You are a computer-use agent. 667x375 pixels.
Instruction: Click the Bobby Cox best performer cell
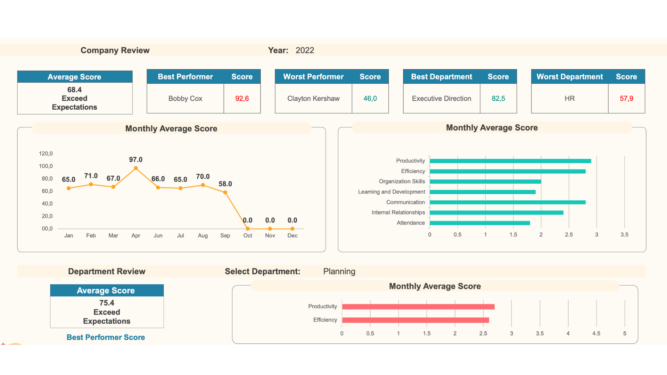[185, 99]
